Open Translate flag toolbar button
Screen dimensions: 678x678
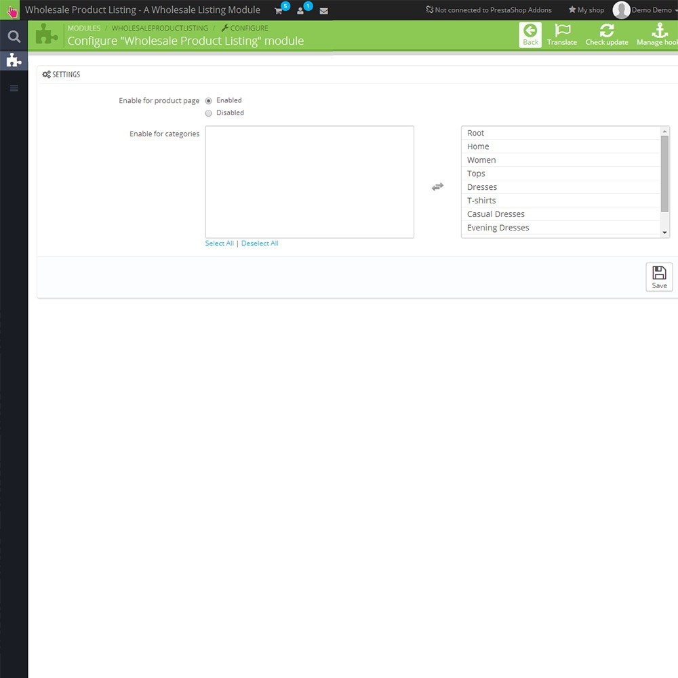(561, 35)
